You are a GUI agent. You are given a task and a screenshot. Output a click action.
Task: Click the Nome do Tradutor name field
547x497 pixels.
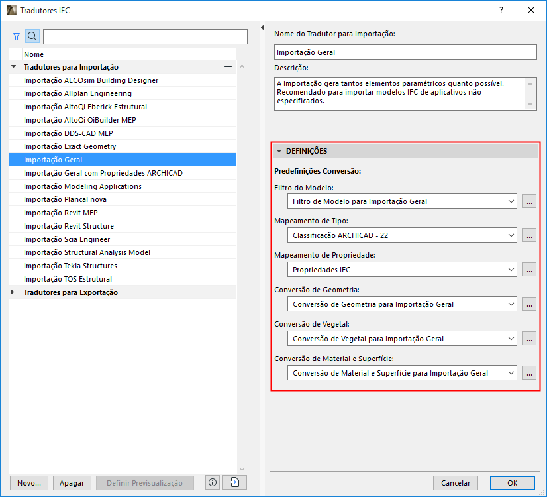[x=405, y=52]
